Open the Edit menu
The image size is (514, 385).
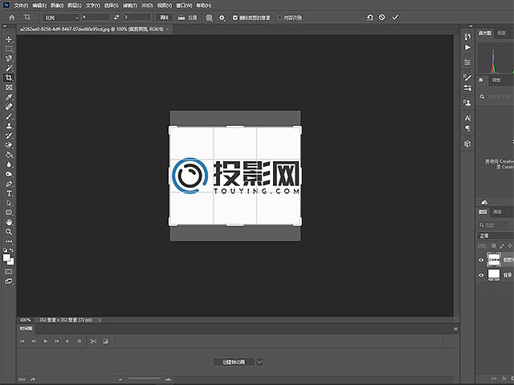point(39,6)
